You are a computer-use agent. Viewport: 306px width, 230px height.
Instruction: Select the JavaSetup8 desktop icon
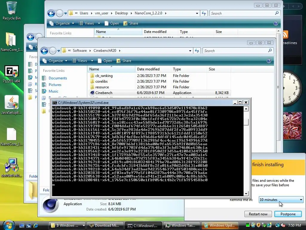coord(11,105)
